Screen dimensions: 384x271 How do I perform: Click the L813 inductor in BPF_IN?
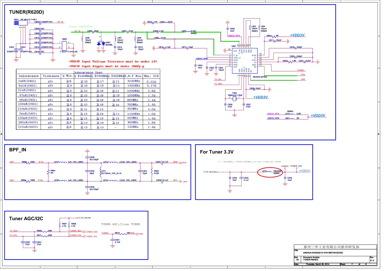point(100,172)
